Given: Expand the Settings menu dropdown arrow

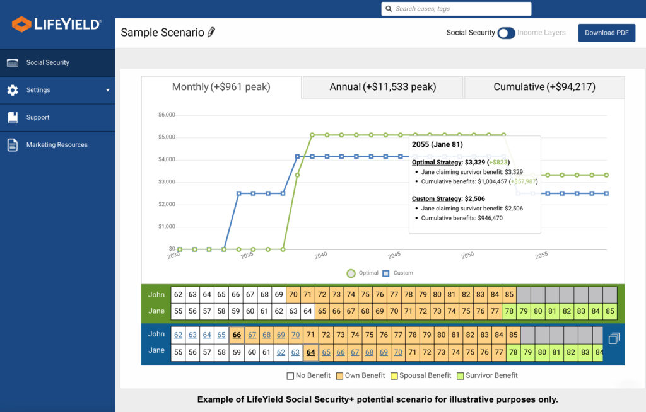Looking at the screenshot, I should [x=107, y=90].
